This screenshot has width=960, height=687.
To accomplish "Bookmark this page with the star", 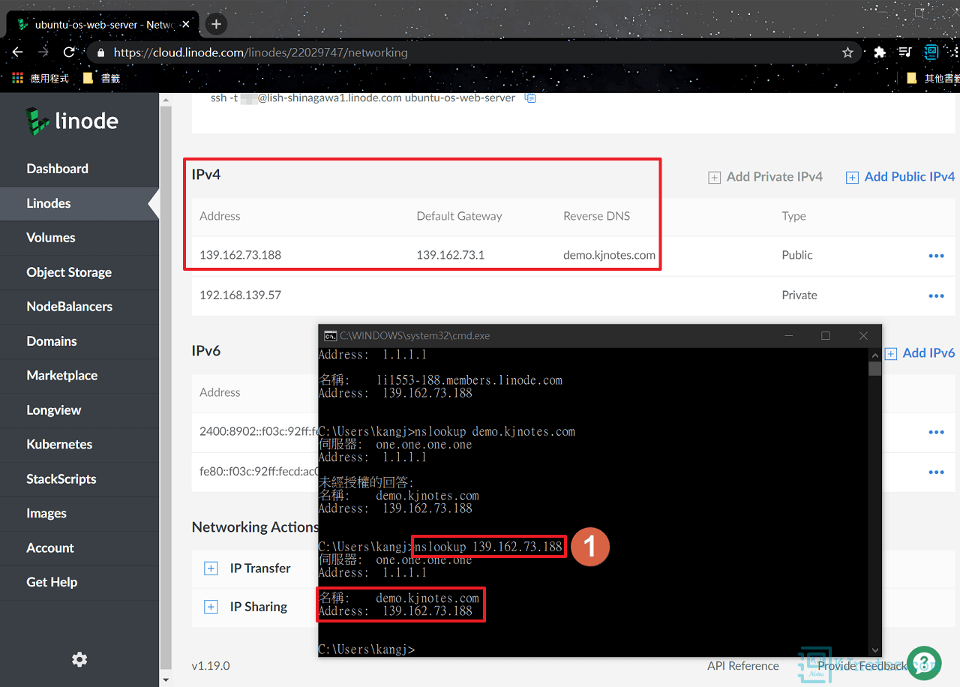I will pyautogui.click(x=847, y=52).
